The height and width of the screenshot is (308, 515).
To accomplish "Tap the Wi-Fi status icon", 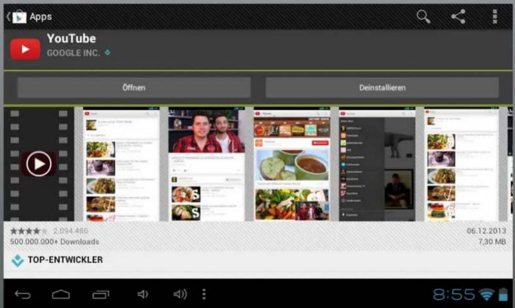I will click(486, 294).
